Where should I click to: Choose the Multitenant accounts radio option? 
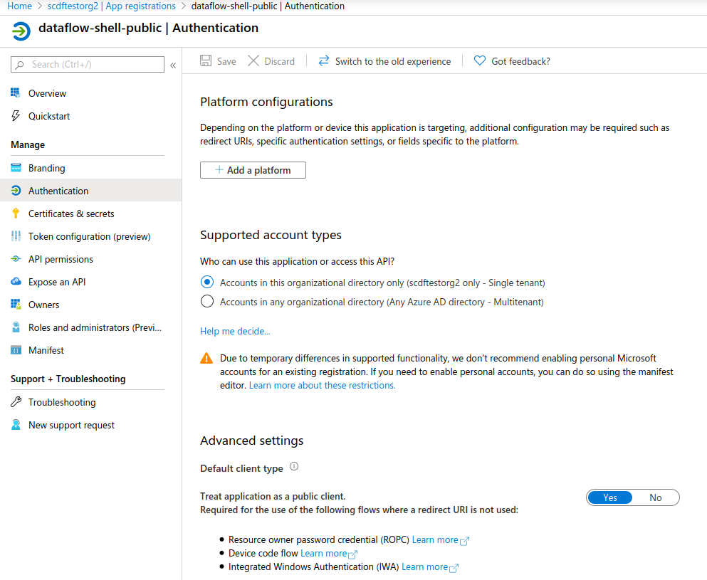pyautogui.click(x=207, y=302)
